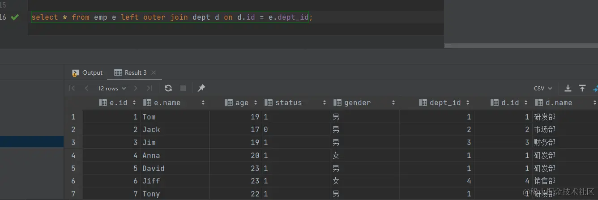This screenshot has height=200, width=598.
Task: Click the name cell 'Jiff'
Action: pyautogui.click(x=175, y=181)
